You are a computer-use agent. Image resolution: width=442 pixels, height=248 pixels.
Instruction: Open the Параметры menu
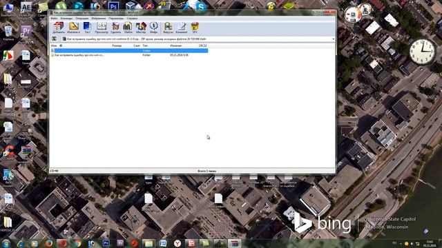[116, 19]
